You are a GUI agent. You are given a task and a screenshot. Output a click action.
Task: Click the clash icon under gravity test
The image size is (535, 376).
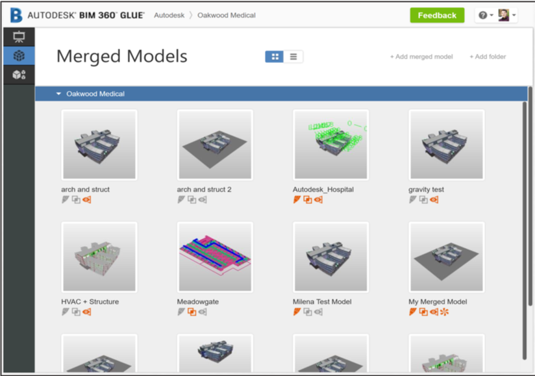pos(423,199)
